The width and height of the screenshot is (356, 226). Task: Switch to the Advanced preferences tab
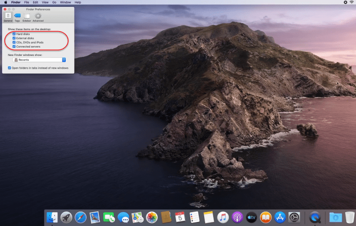click(38, 17)
